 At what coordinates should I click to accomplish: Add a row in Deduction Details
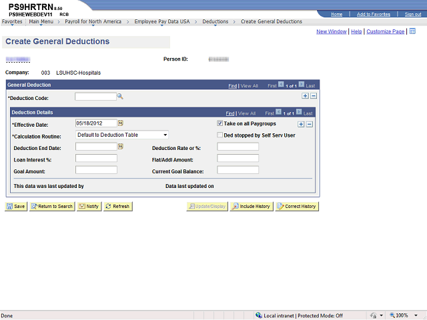(301, 125)
